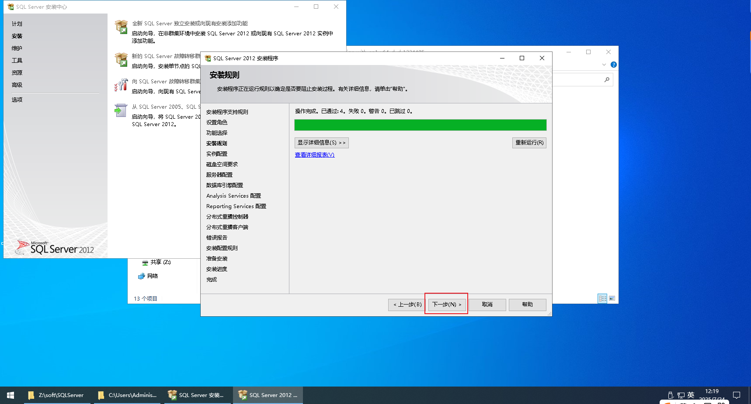
Task: Expand the show details button
Action: 321,143
